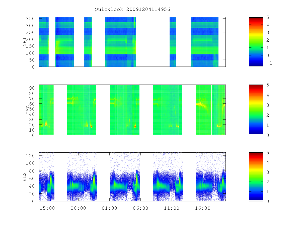The image size is (301, 226).
Task: Click the 01:00 time axis label
Action: click(109, 208)
